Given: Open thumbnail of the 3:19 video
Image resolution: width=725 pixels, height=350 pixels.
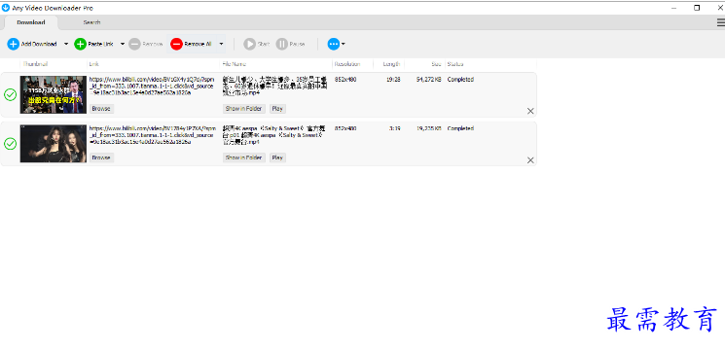Looking at the screenshot, I should point(54,144).
